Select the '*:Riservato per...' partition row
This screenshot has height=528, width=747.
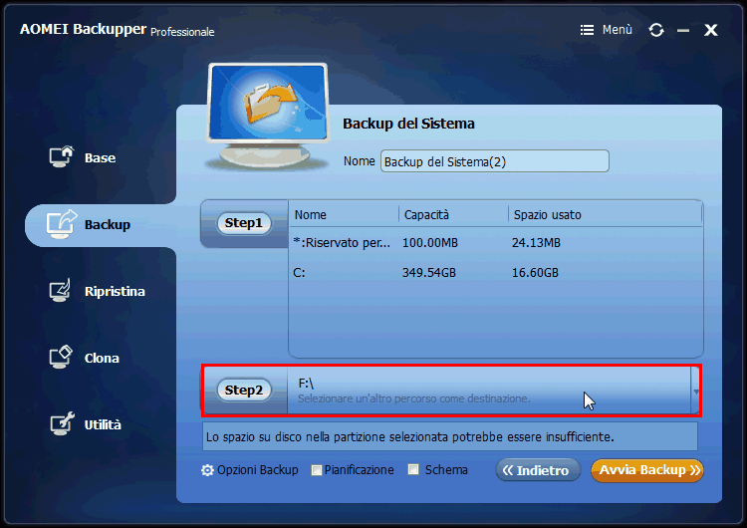(x=495, y=243)
